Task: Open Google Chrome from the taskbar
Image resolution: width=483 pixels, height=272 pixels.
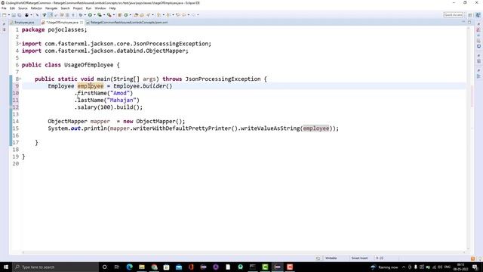Action: coord(154,267)
